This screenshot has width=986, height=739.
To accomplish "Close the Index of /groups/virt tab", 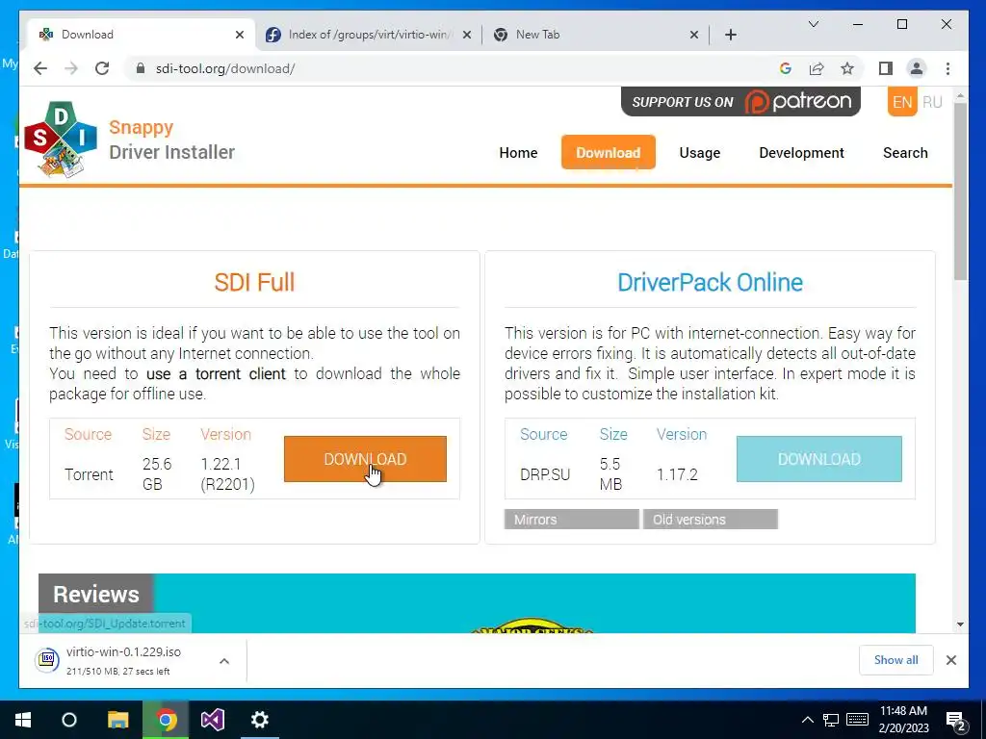I will [467, 35].
